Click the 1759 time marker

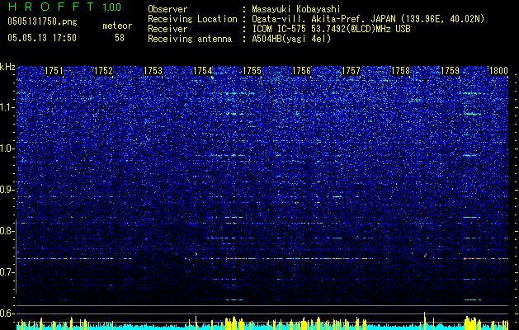click(x=451, y=71)
